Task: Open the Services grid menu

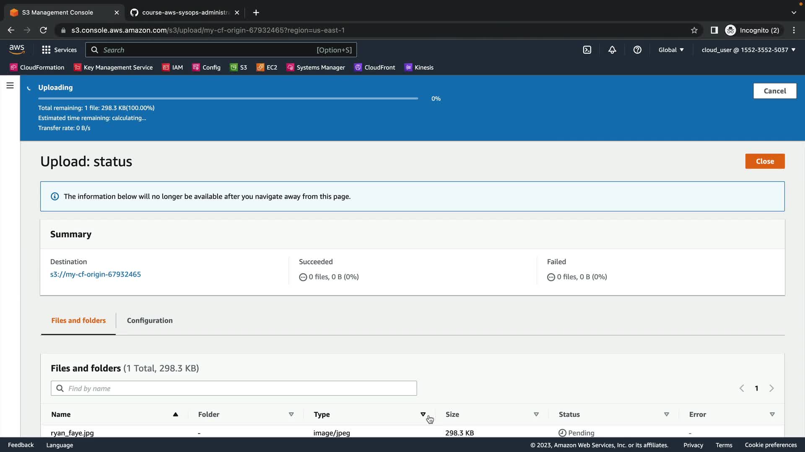Action: [60, 50]
